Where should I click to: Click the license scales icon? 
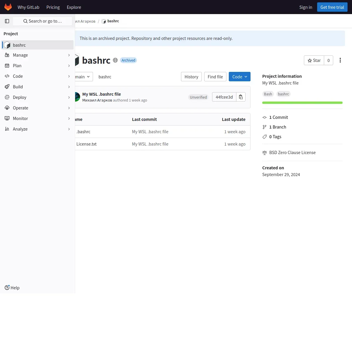(265, 153)
